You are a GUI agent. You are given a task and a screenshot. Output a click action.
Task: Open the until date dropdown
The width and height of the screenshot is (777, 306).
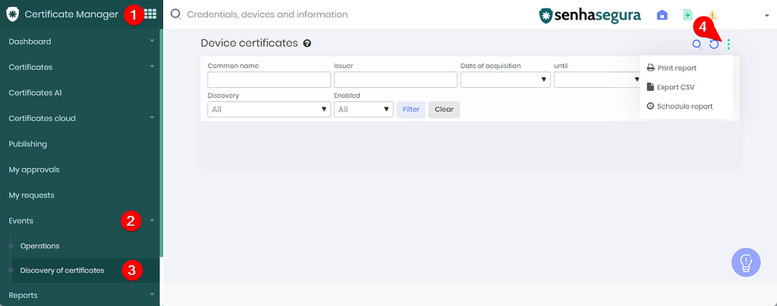pos(598,80)
